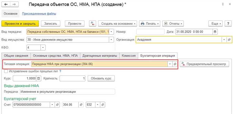This screenshot has height=114, width=233.
Task: Open the 304.06 account selection icon
Action: 81,105
